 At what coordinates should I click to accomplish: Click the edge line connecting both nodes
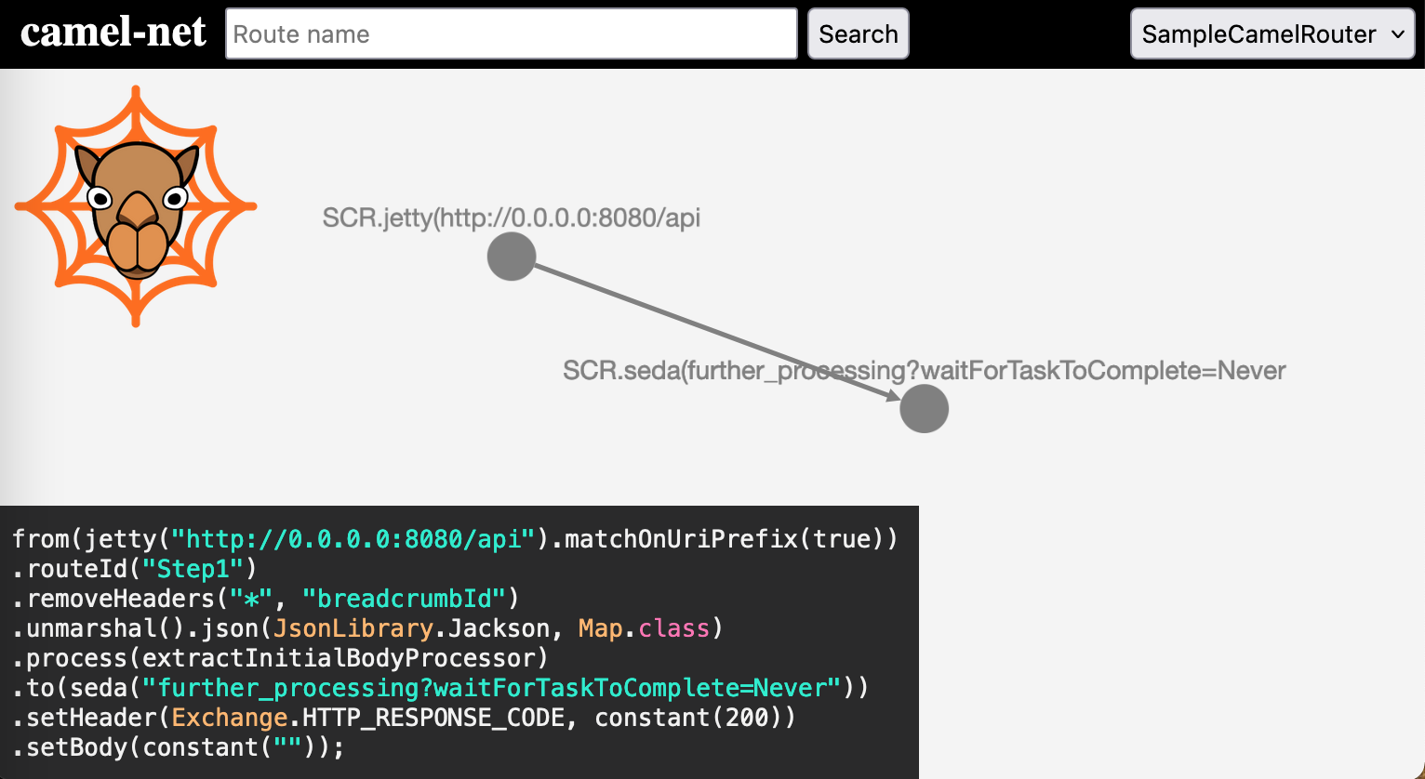coord(707,328)
